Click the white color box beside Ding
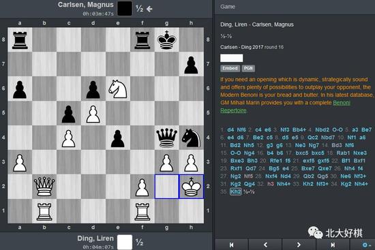The image size is (375, 250). click(x=124, y=242)
